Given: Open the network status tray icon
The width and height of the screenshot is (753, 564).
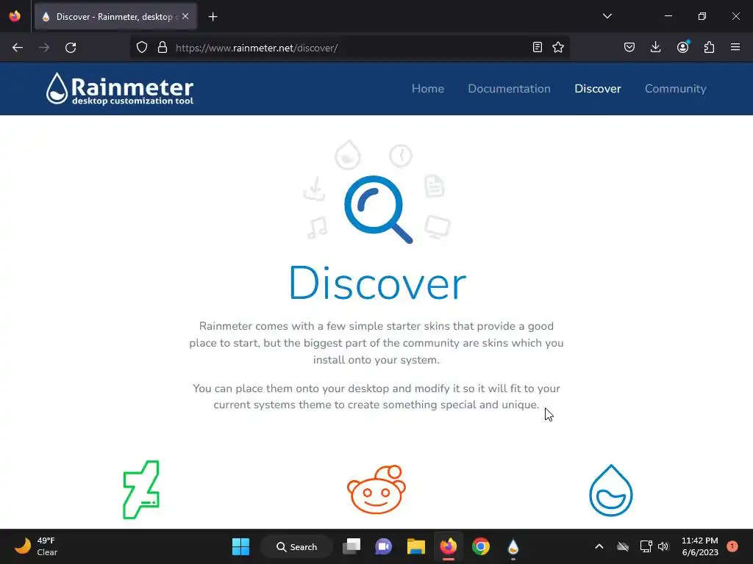Looking at the screenshot, I should (x=646, y=546).
